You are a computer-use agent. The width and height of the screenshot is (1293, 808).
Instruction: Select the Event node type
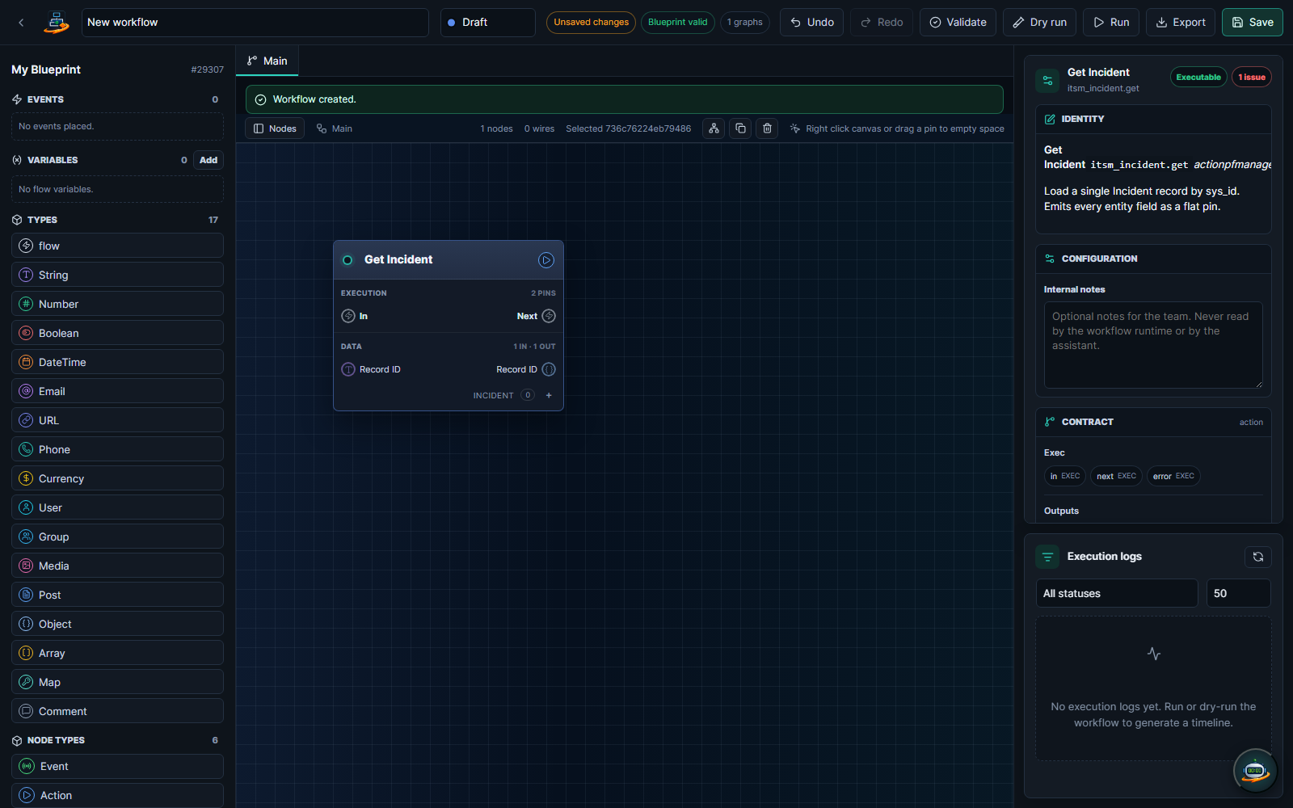118,766
